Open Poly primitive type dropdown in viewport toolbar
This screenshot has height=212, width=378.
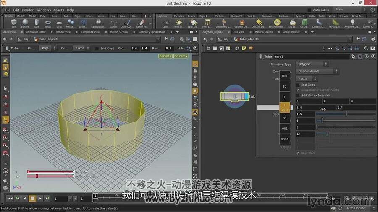[x=48, y=48]
